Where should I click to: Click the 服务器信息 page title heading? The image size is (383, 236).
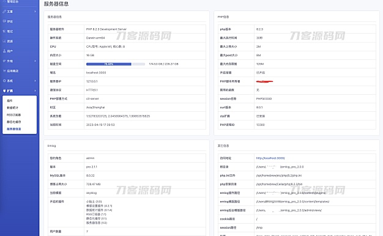tap(56, 4)
